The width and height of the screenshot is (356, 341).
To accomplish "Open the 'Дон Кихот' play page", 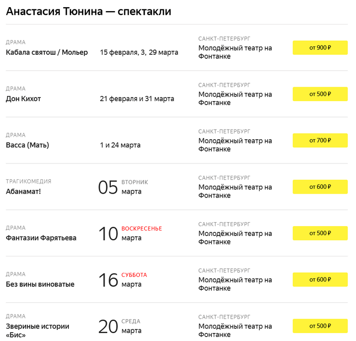I will click(x=24, y=99).
